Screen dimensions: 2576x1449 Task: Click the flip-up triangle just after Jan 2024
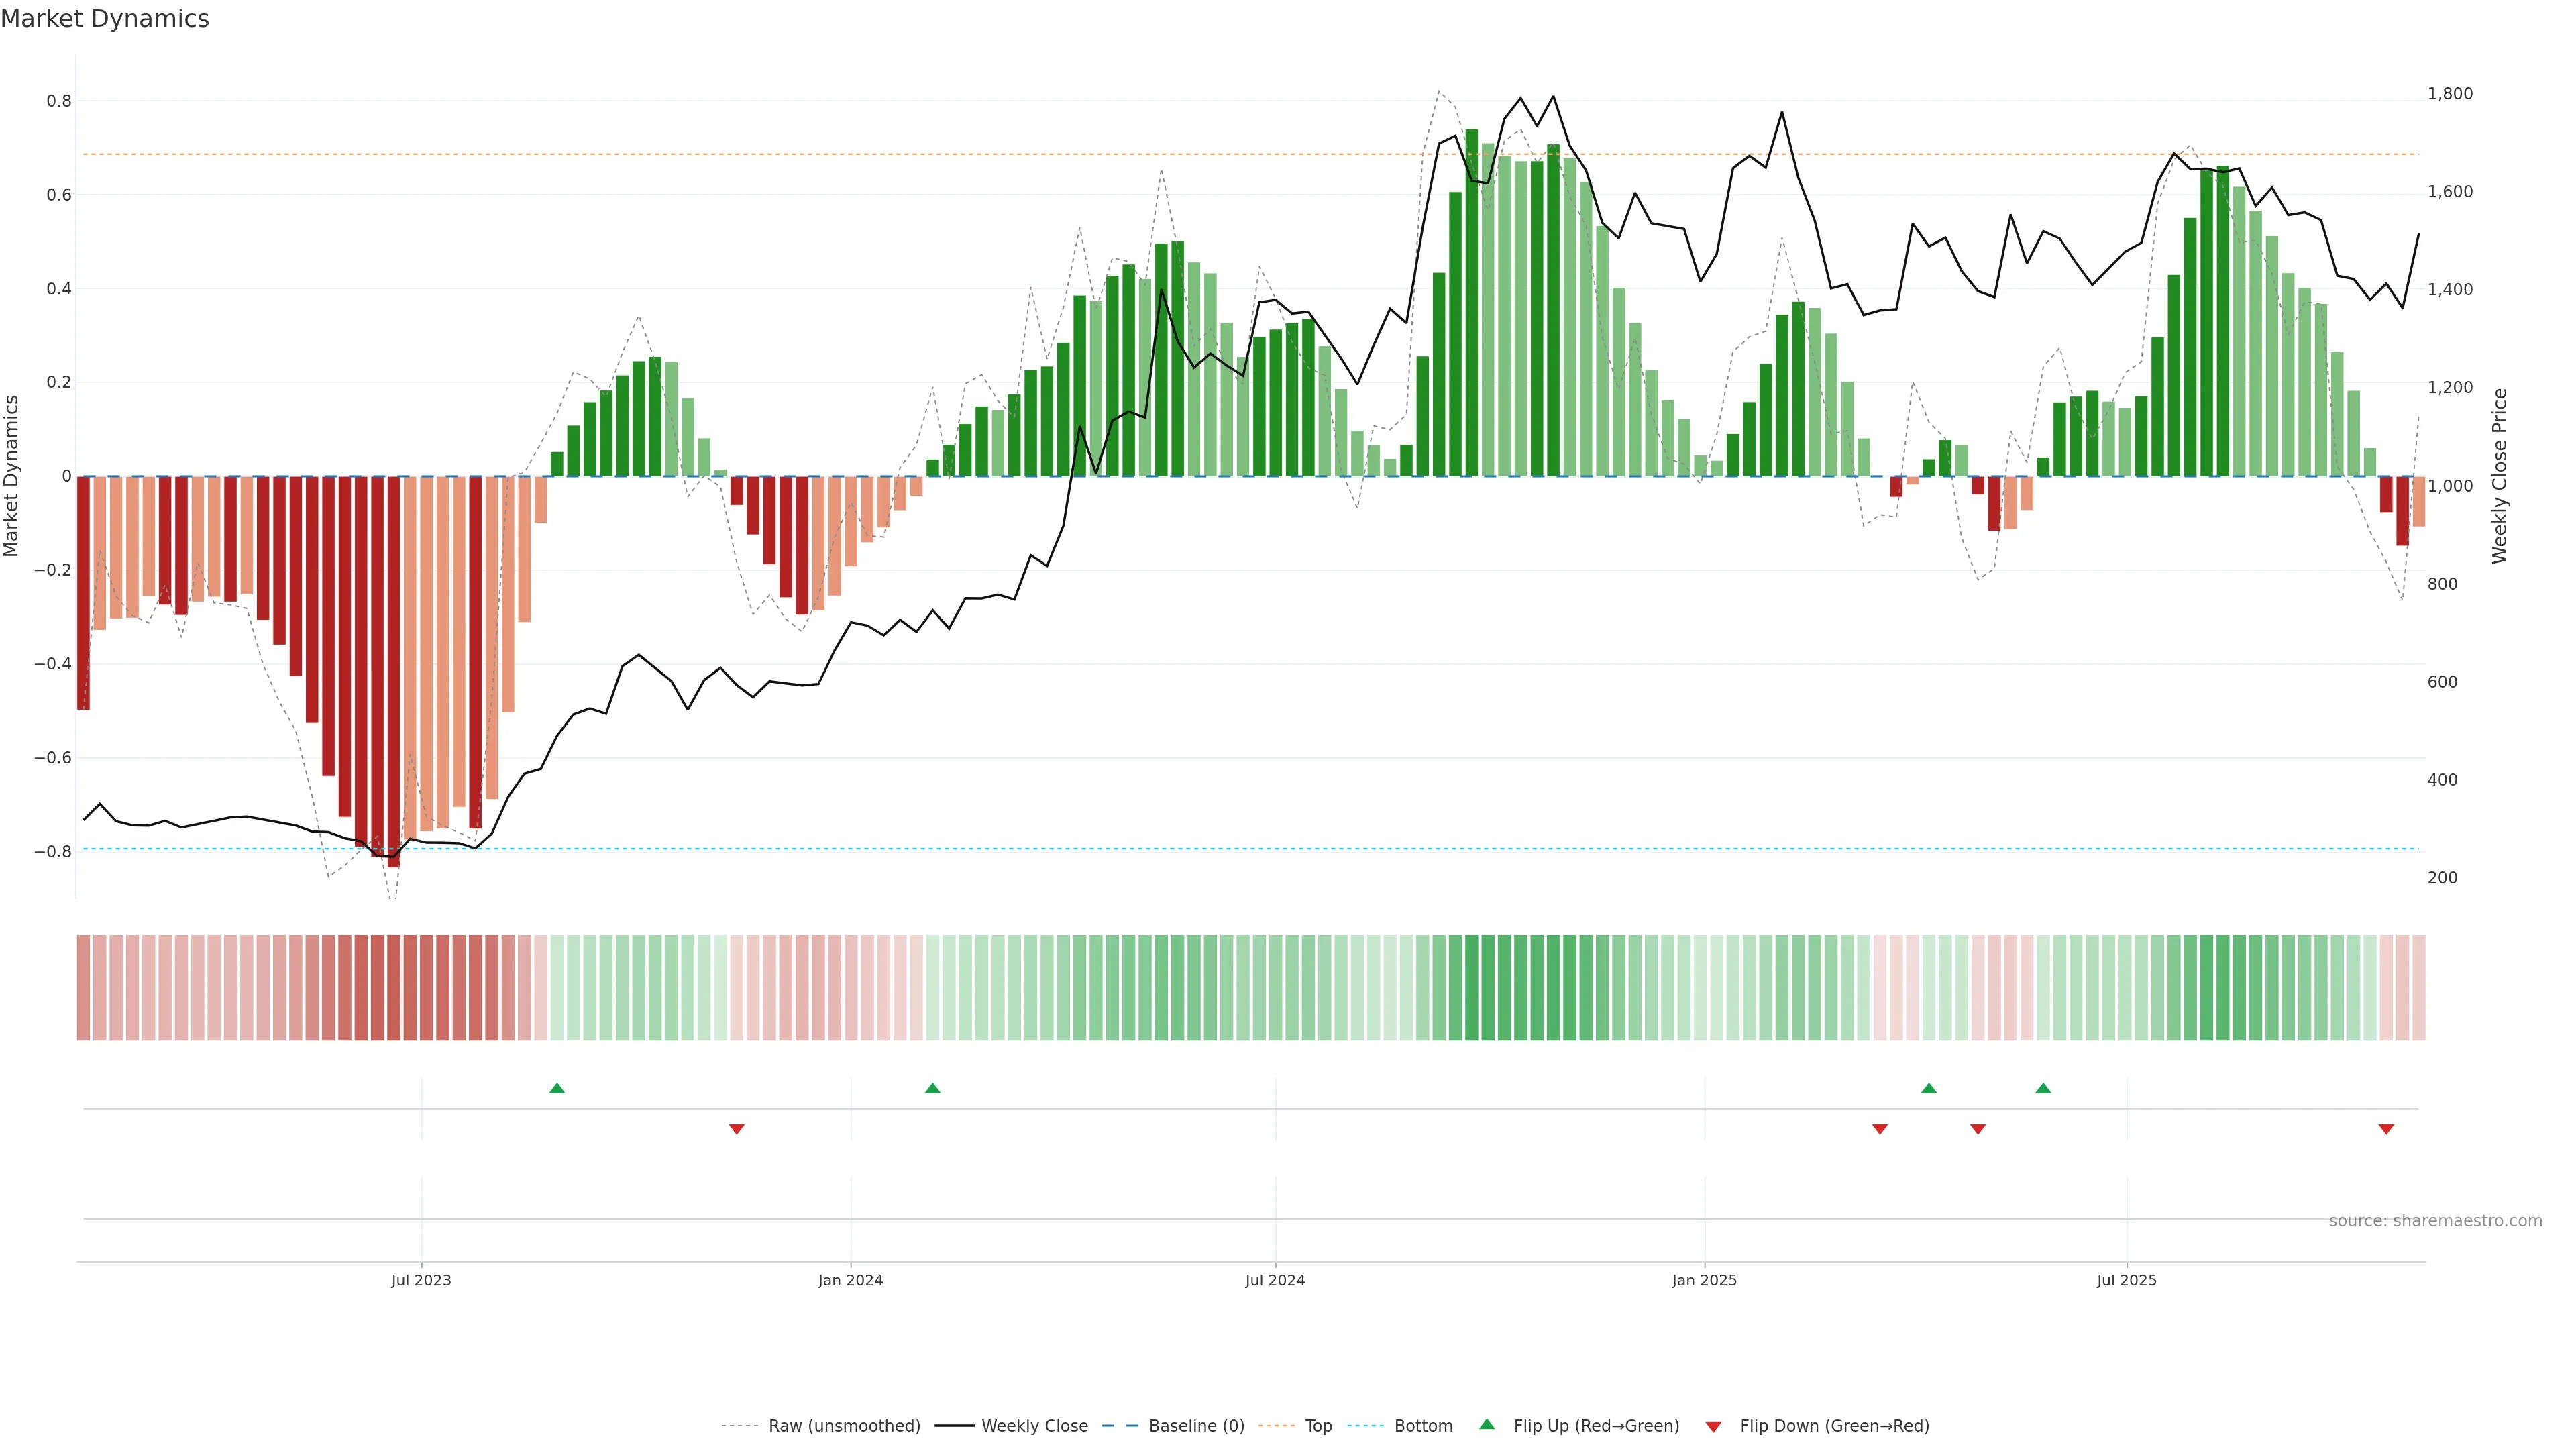[932, 1088]
